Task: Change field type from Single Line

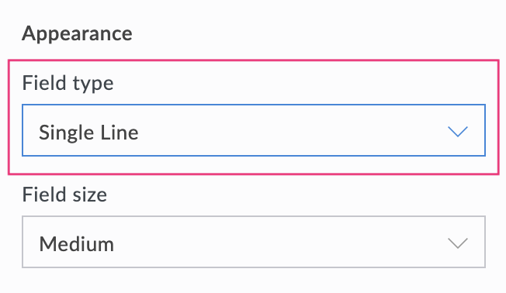Action: coord(254,130)
